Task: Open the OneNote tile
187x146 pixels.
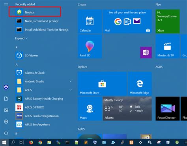Action: click(146, 52)
